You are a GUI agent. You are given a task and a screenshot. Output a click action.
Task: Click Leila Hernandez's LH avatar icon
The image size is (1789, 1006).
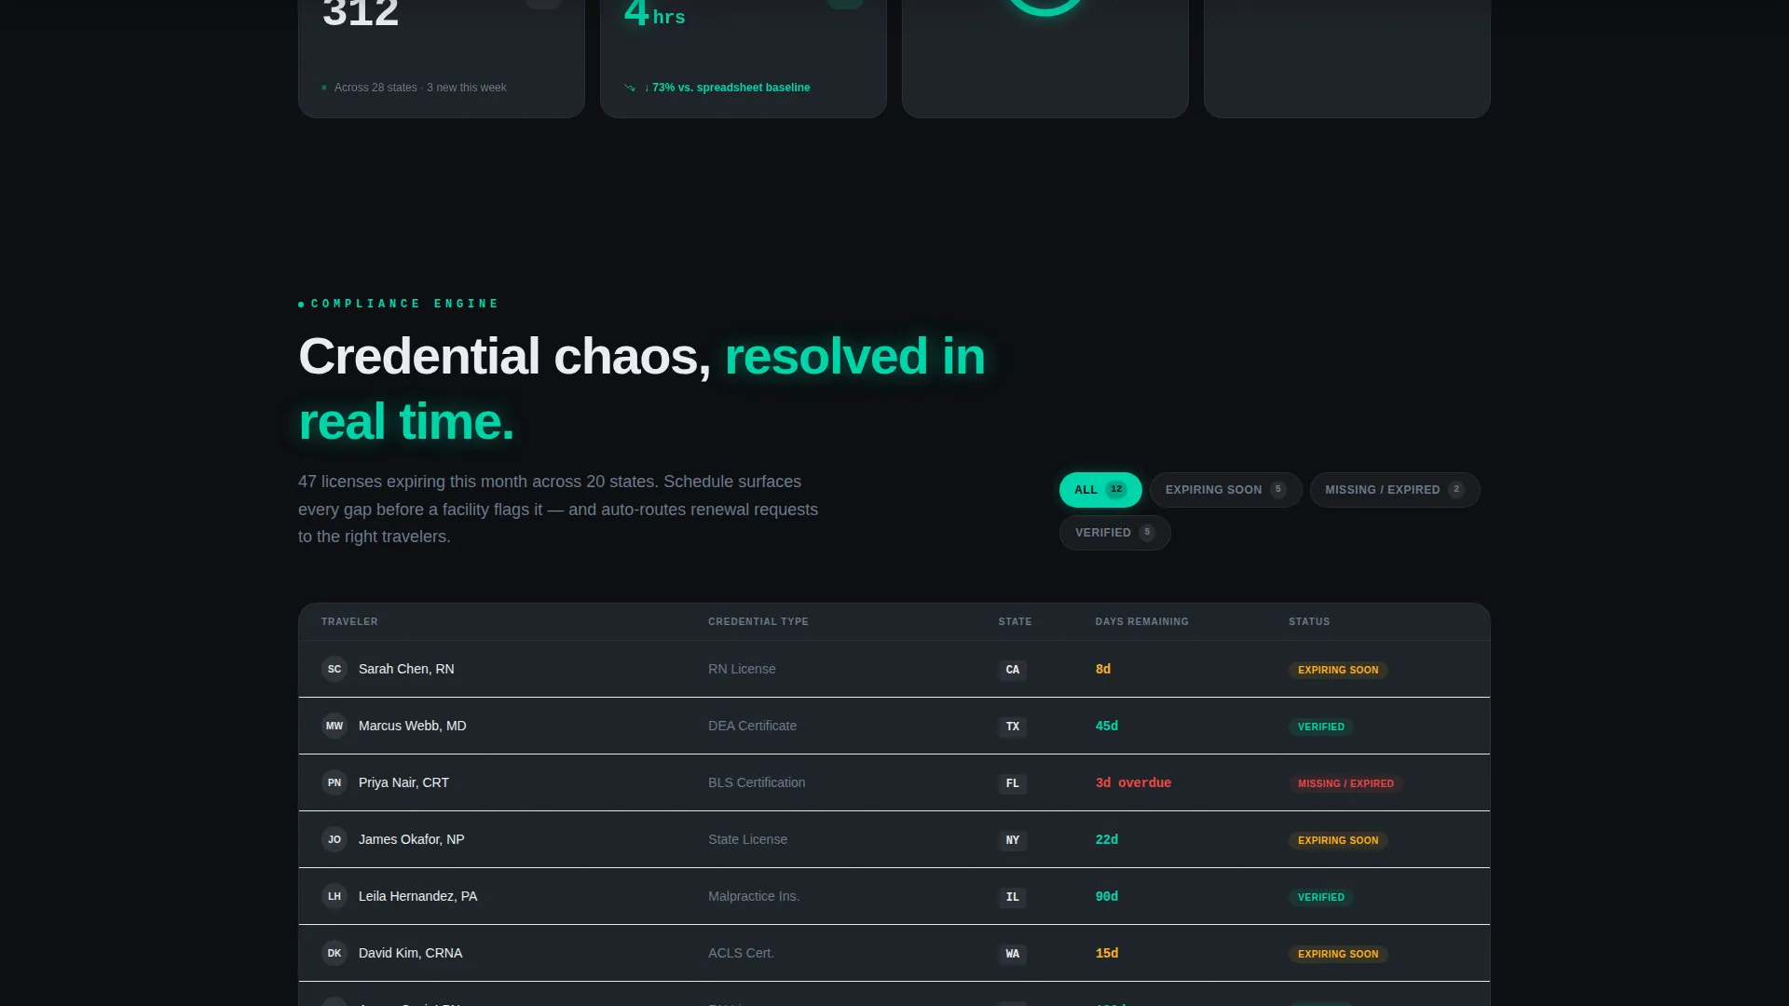click(335, 896)
